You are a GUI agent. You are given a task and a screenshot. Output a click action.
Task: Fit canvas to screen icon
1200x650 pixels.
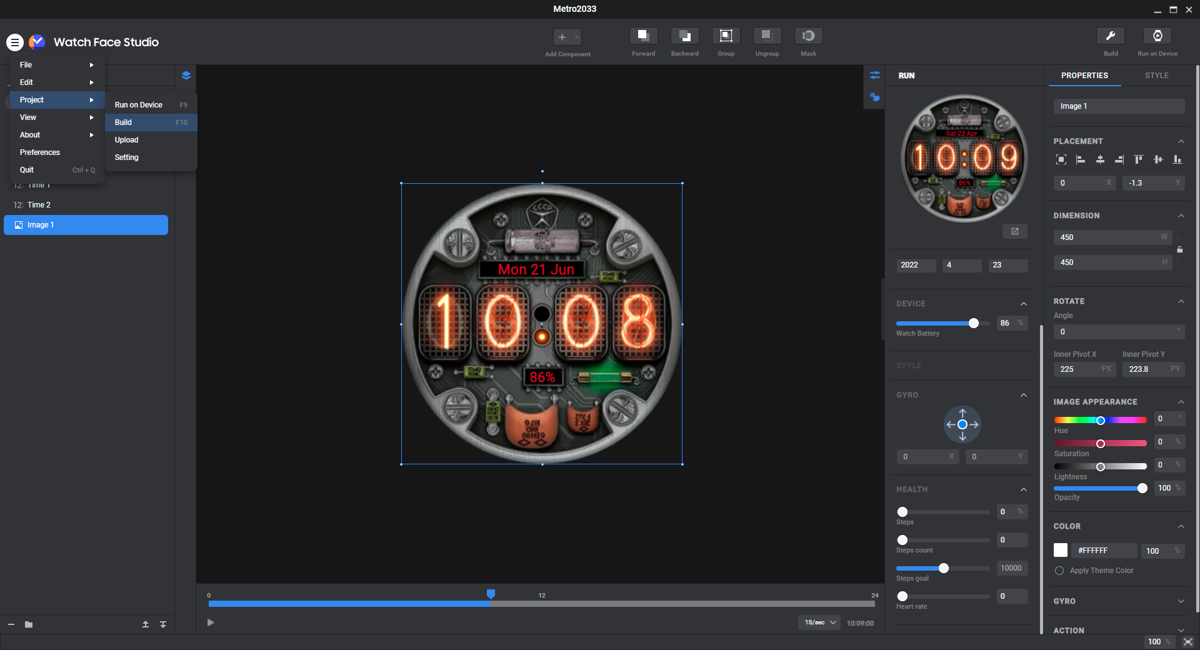point(1188,642)
